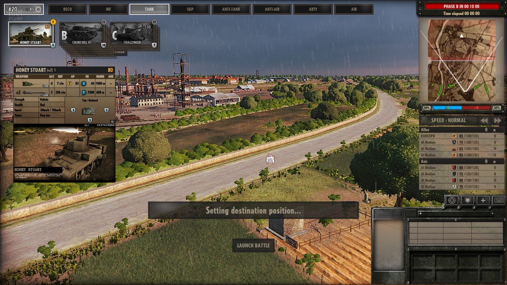Click the surrender flag icon on the Allies row
The height and width of the screenshot is (285, 507).
[x=495, y=130]
